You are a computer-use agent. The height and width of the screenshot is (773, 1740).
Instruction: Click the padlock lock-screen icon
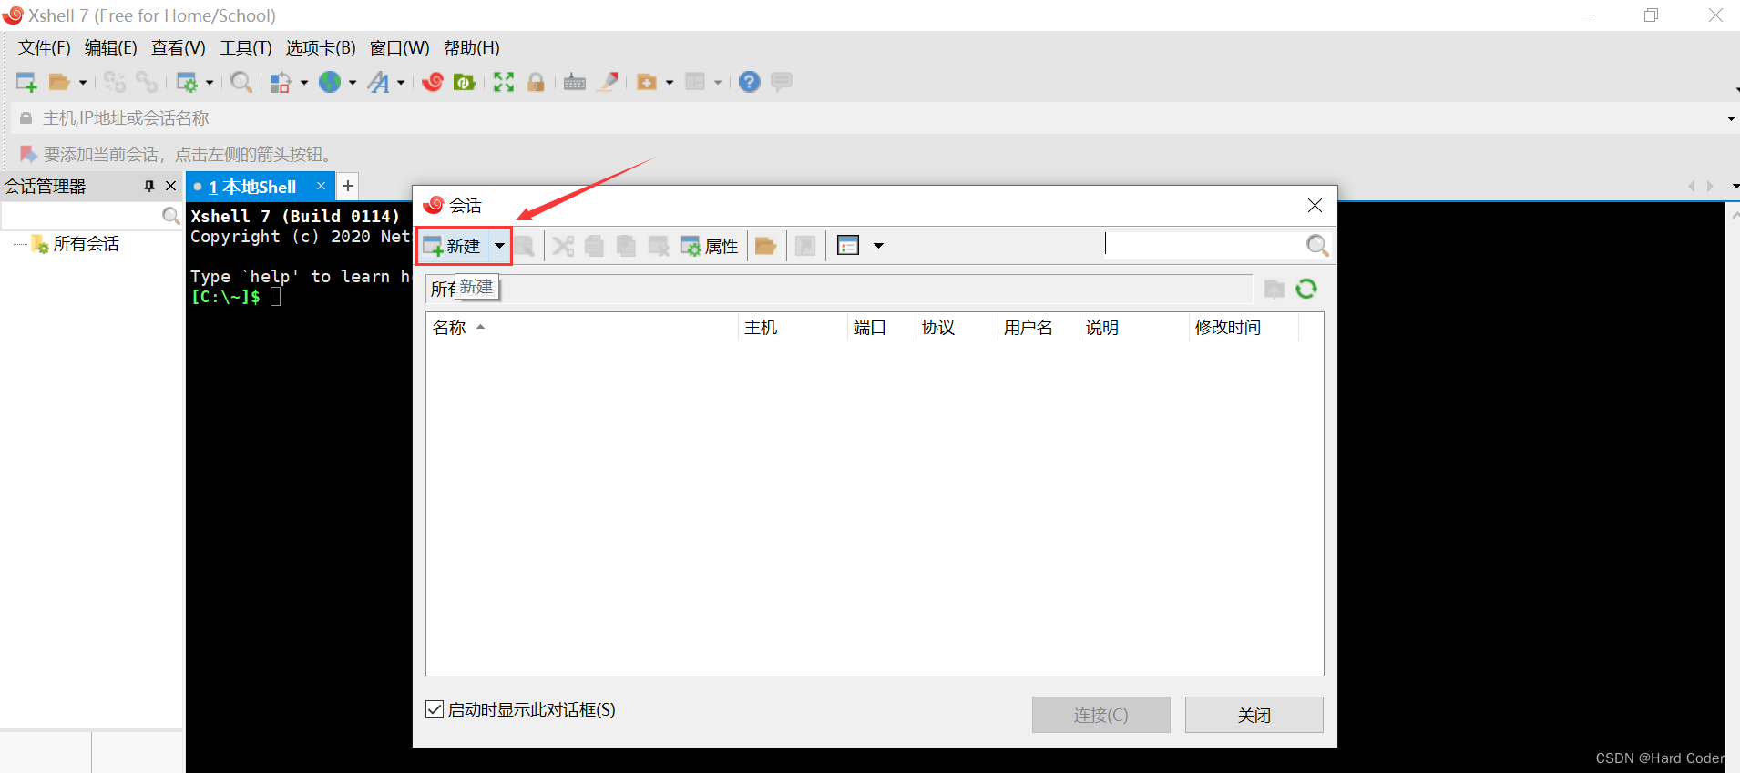tap(536, 82)
